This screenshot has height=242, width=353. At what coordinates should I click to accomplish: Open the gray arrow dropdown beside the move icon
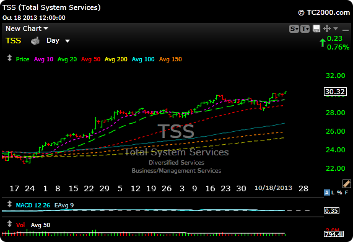tap(336, 28)
